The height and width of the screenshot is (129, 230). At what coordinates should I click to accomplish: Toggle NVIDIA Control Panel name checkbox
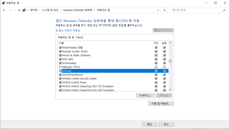(60, 83)
